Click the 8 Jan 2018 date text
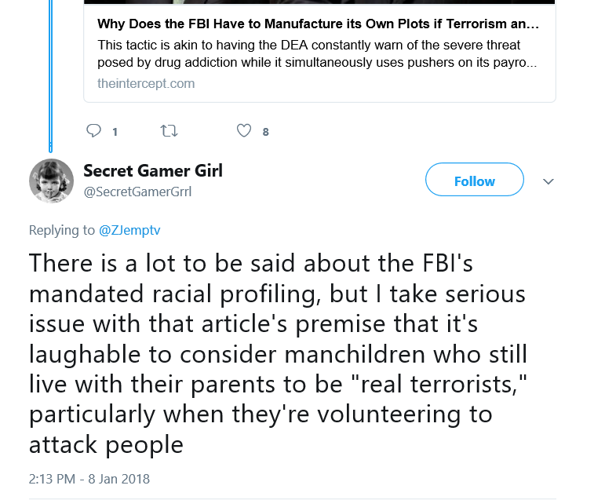The width and height of the screenshot is (594, 500). coord(119,479)
